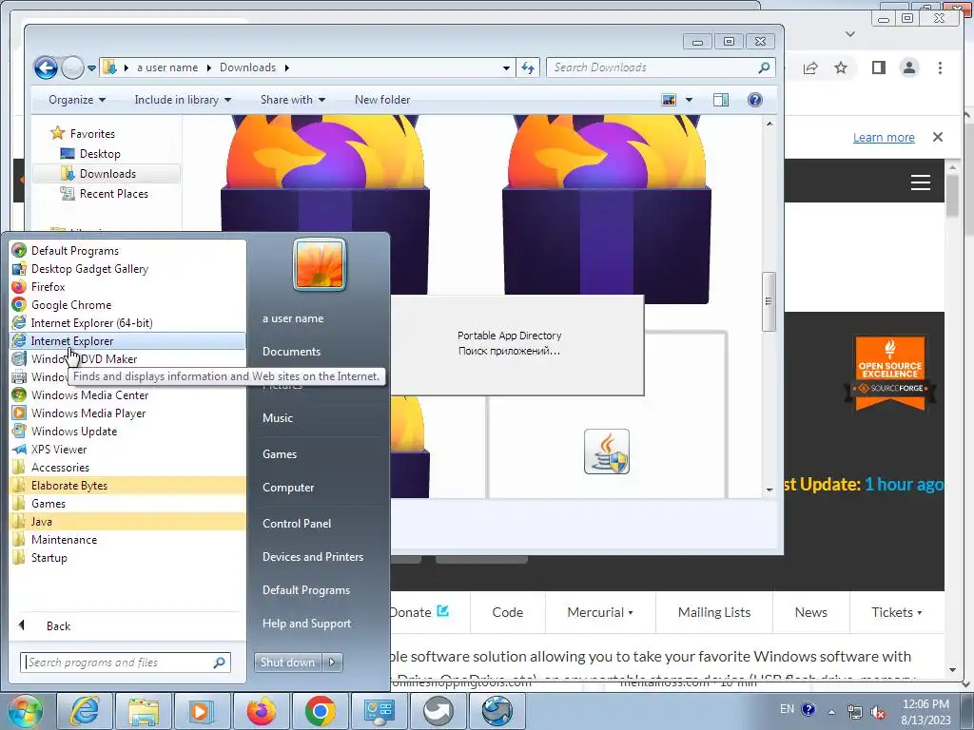
Task: Launch Google Chrome from the Start menu programs
Action: pos(127,305)
